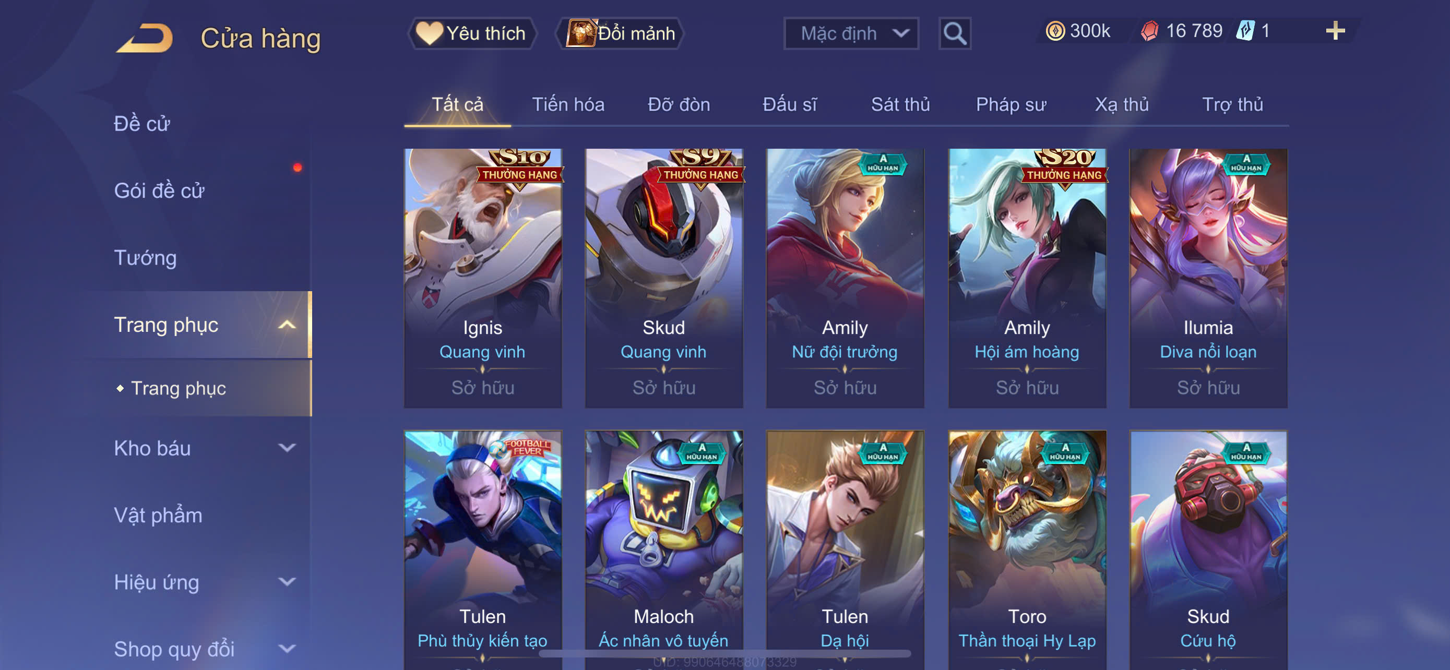1450x670 pixels.
Task: Open the Mặc định sort dropdown
Action: 851,34
